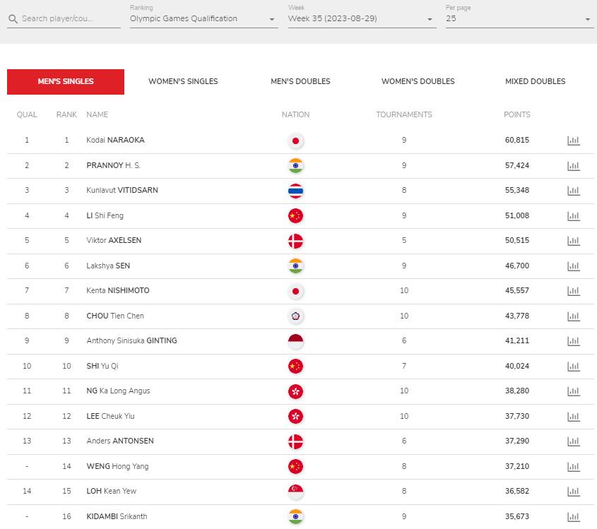Open the chart icon for Anders ANTONSEN

point(574,441)
